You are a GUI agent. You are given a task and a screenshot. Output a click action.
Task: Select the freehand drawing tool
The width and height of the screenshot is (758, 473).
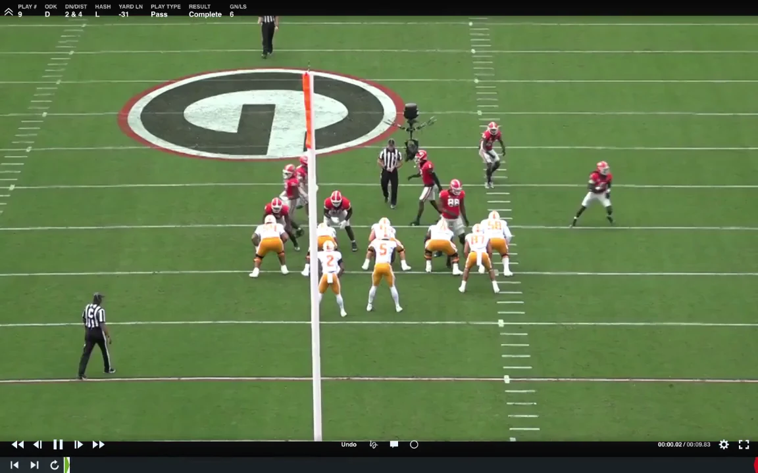373,445
